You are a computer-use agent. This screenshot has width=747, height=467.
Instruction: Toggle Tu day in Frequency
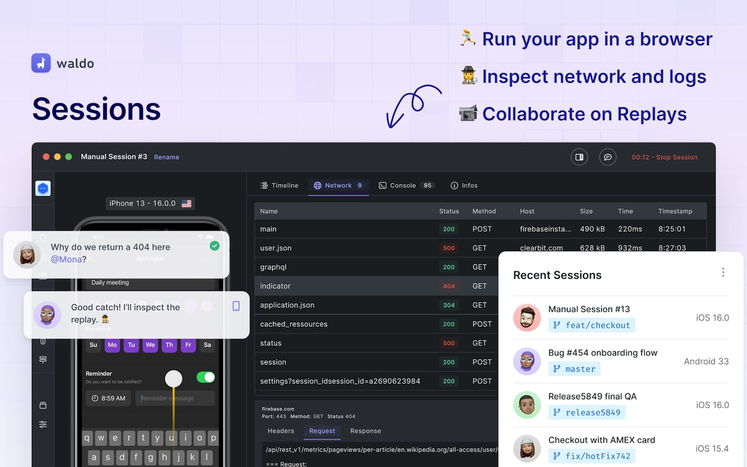(x=131, y=345)
